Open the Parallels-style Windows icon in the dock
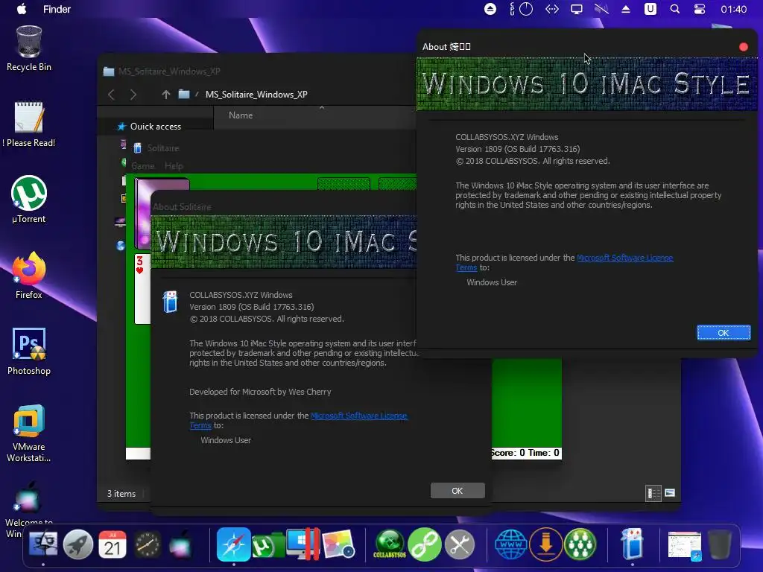This screenshot has height=572, width=763. pyautogui.click(x=303, y=544)
